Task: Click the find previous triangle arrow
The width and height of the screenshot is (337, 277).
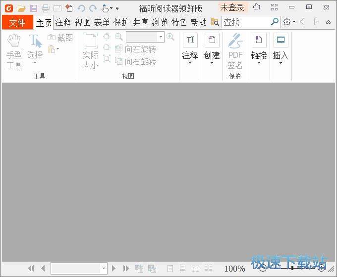Action: pyautogui.click(x=303, y=22)
